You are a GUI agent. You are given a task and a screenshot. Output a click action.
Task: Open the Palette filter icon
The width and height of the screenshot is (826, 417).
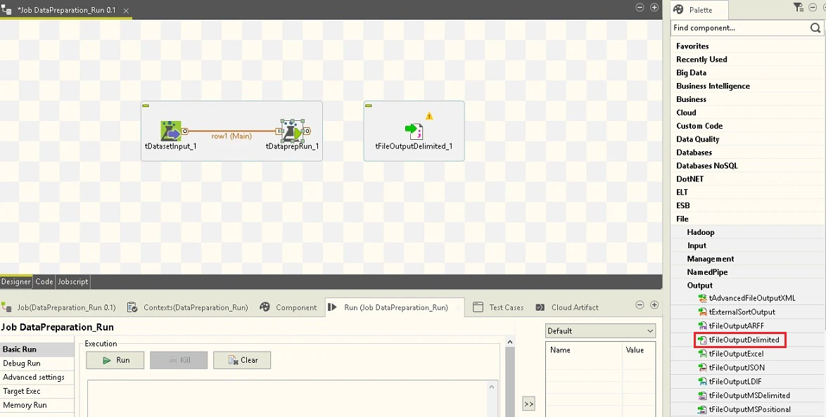[x=798, y=7]
